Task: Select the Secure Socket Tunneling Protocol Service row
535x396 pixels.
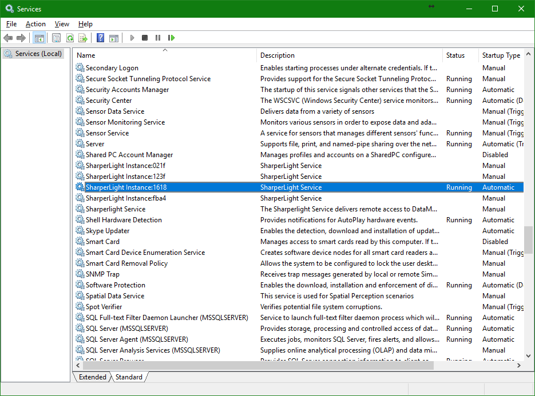Action: (299, 79)
